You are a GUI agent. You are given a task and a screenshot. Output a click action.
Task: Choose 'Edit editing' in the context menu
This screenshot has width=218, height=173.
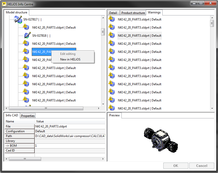coord(68,54)
